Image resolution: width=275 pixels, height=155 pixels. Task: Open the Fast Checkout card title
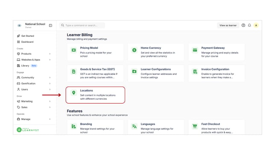(x=211, y=124)
